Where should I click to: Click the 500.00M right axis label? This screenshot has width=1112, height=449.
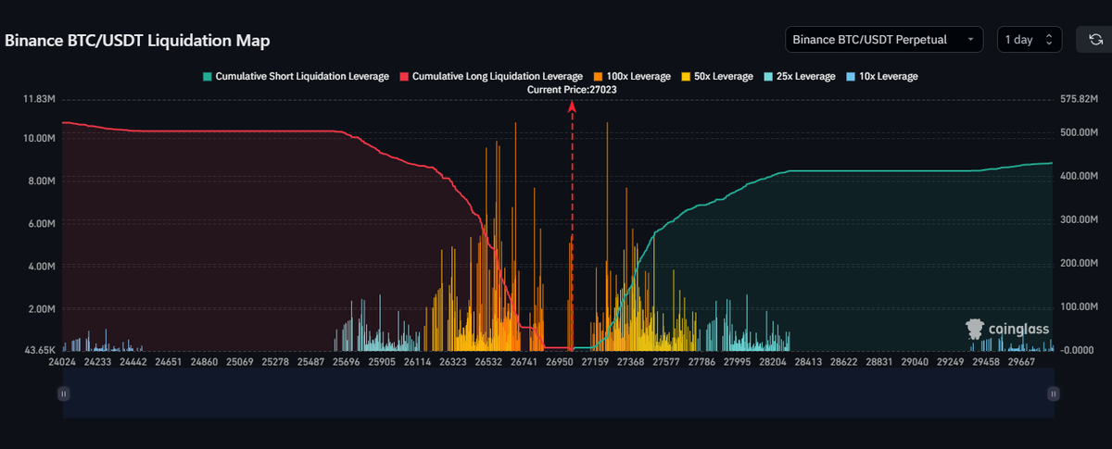(1080, 132)
